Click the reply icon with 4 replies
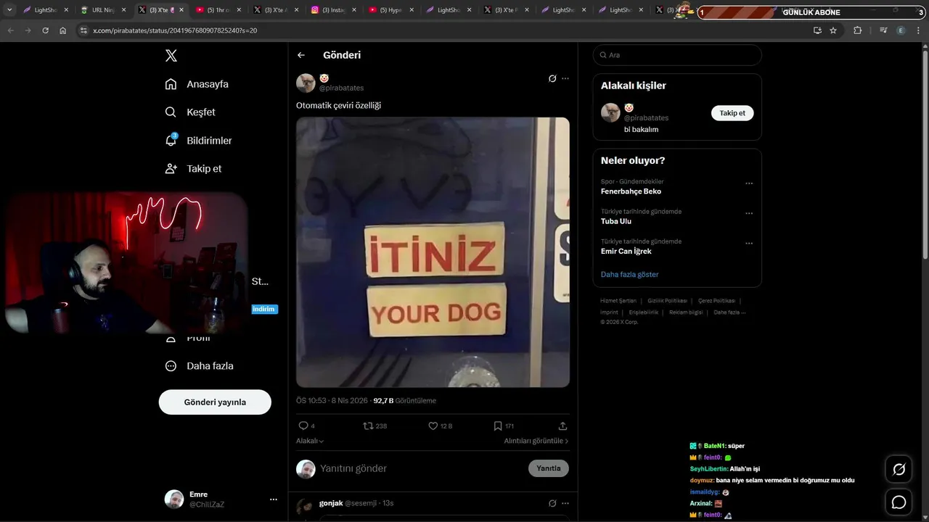 [303, 426]
